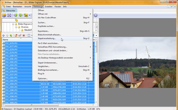Collapse the Diverses tree node
The width and height of the screenshot is (178, 110).
point(16,27)
